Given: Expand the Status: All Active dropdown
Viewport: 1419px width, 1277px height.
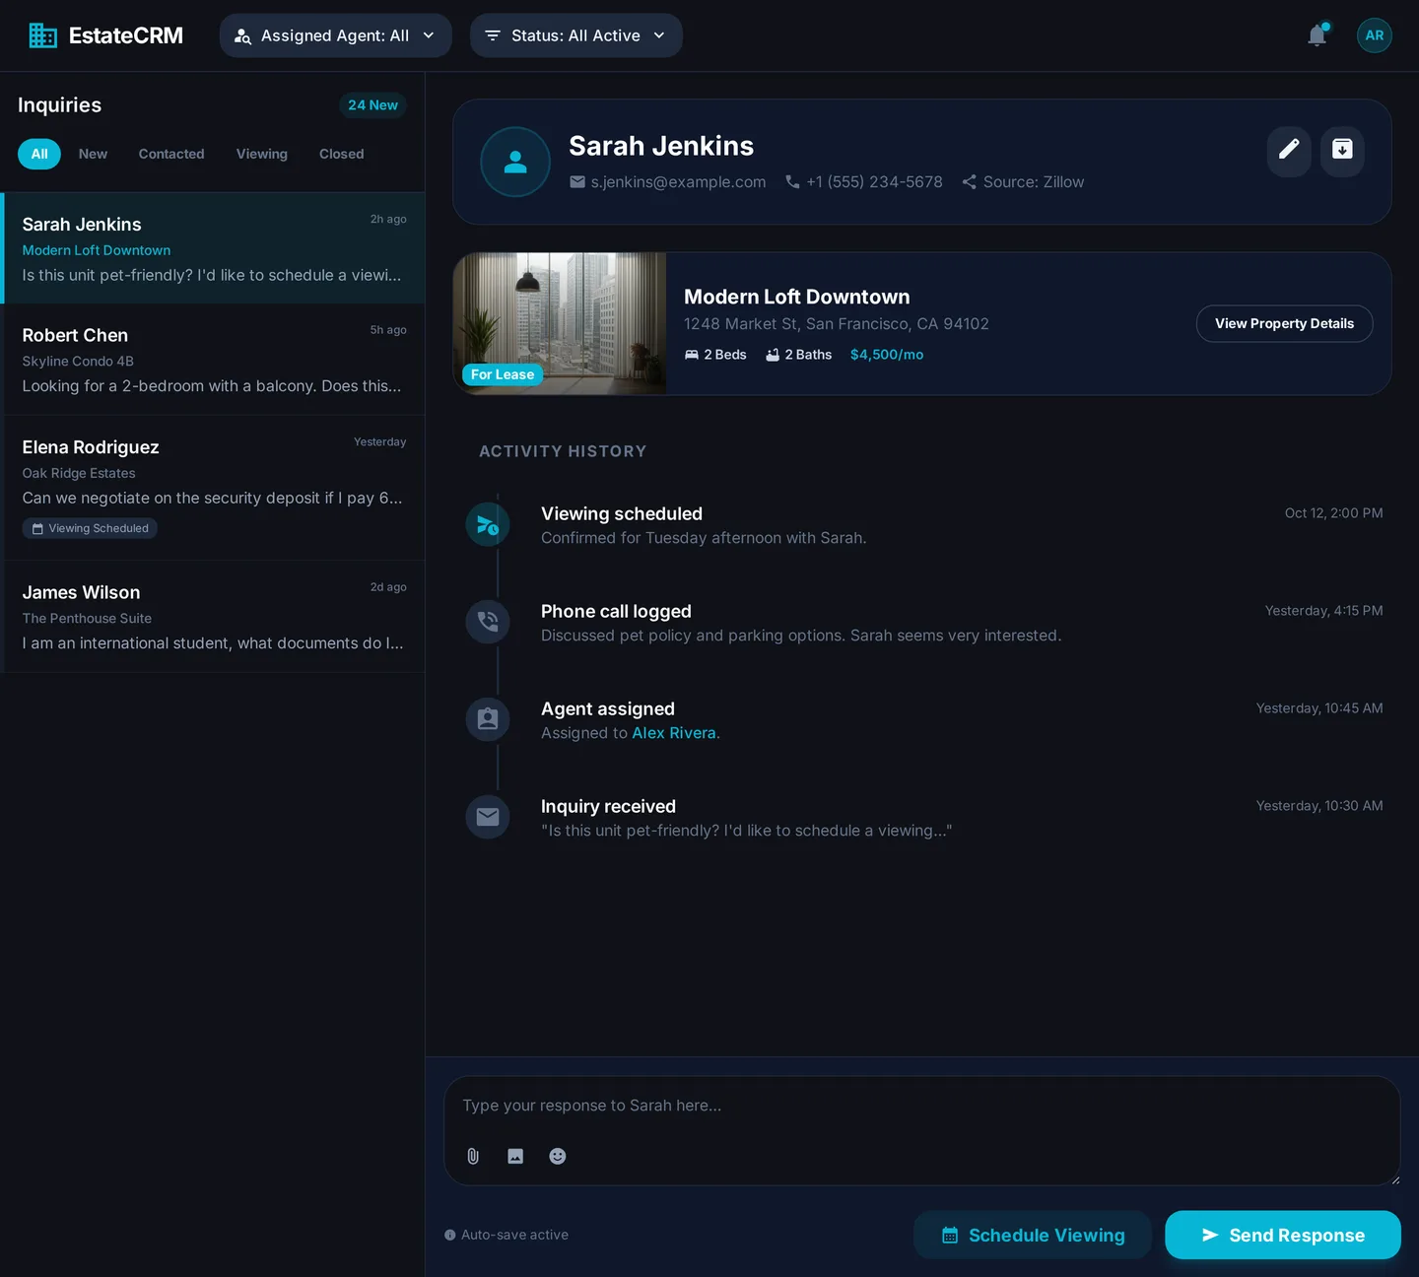Looking at the screenshot, I should (x=575, y=34).
